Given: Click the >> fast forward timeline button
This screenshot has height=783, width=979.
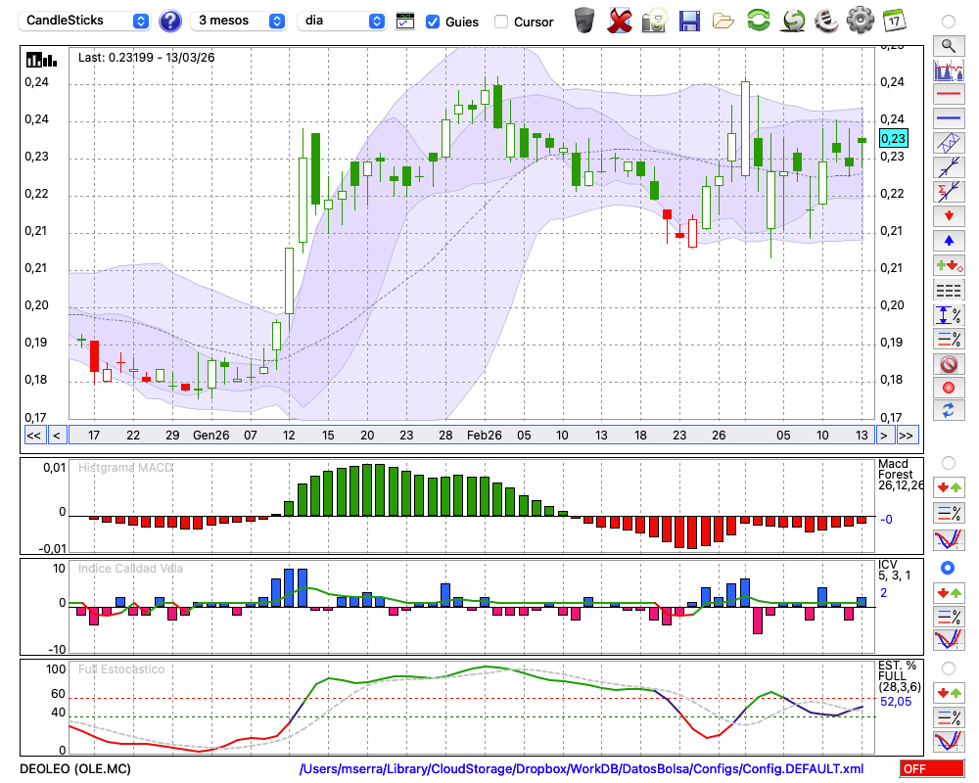Looking at the screenshot, I should (907, 435).
